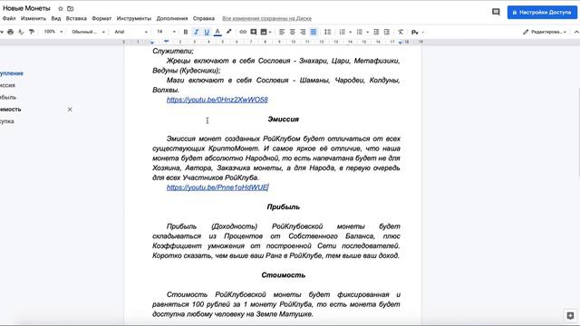The width and height of the screenshot is (580, 326).
Task: Open the Изменить menu
Action: (x=34, y=18)
